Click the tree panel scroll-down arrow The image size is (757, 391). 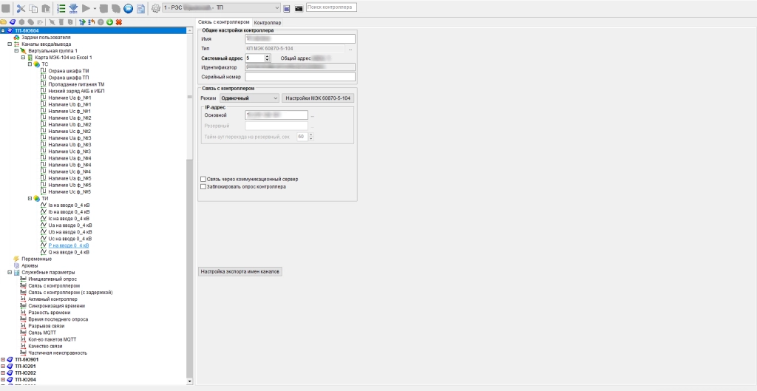[189, 381]
